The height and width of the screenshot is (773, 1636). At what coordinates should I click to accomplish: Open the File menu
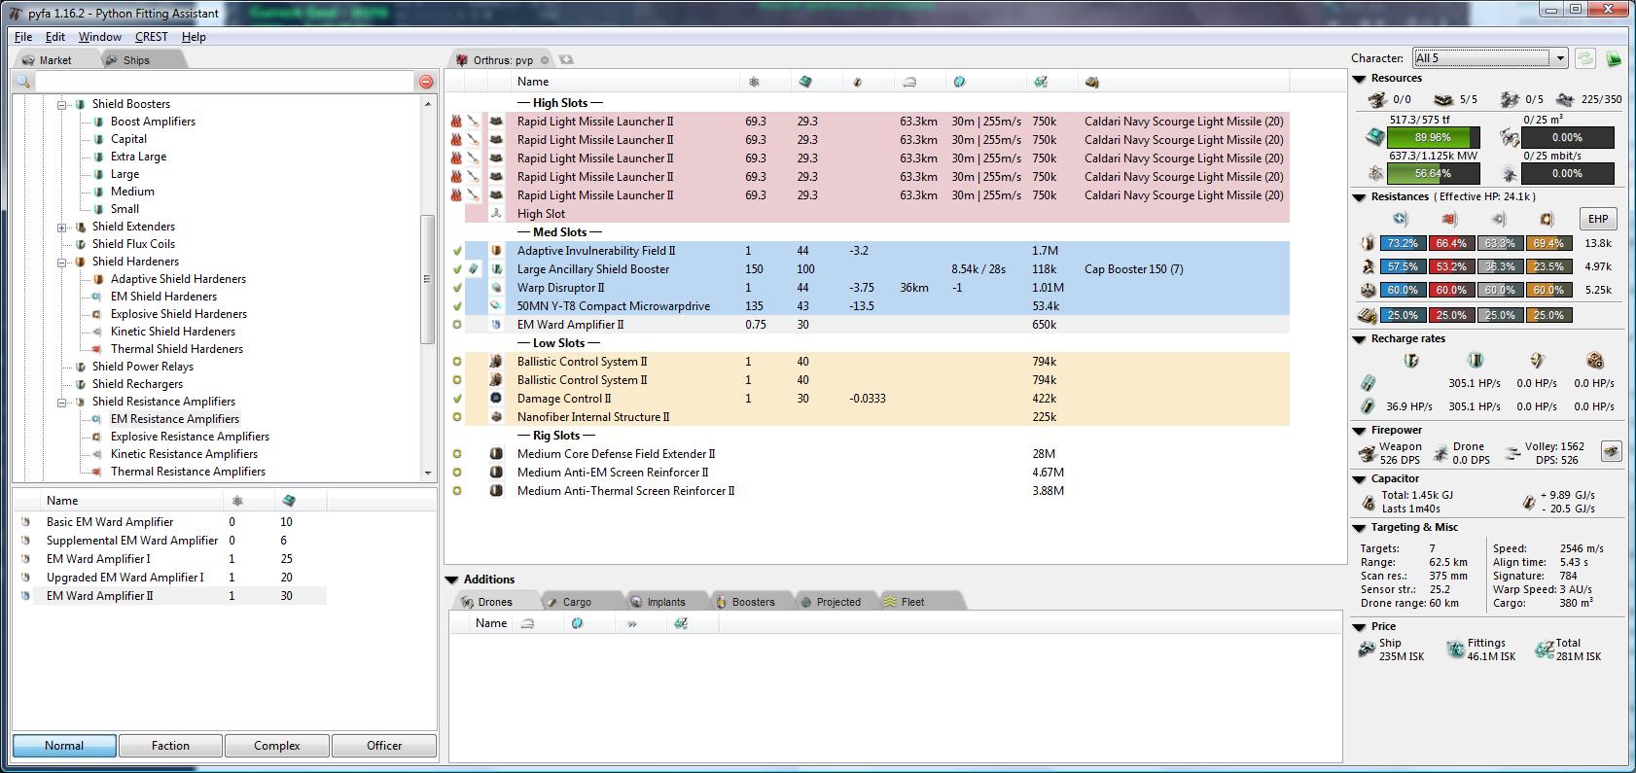tap(23, 37)
